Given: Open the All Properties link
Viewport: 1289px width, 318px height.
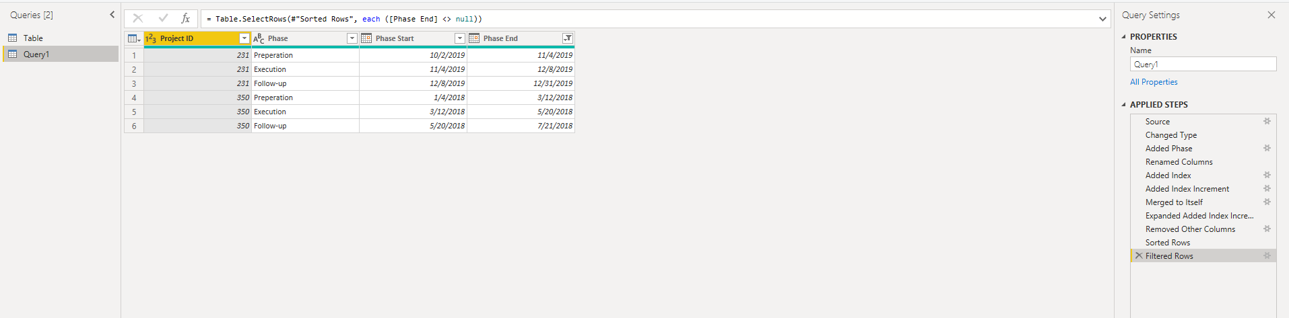Looking at the screenshot, I should 1154,82.
